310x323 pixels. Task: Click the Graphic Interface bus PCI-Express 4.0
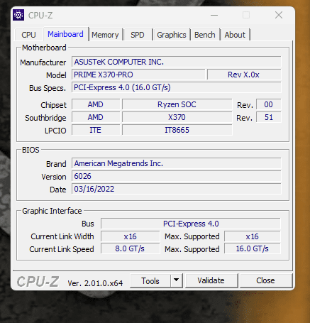click(x=191, y=224)
